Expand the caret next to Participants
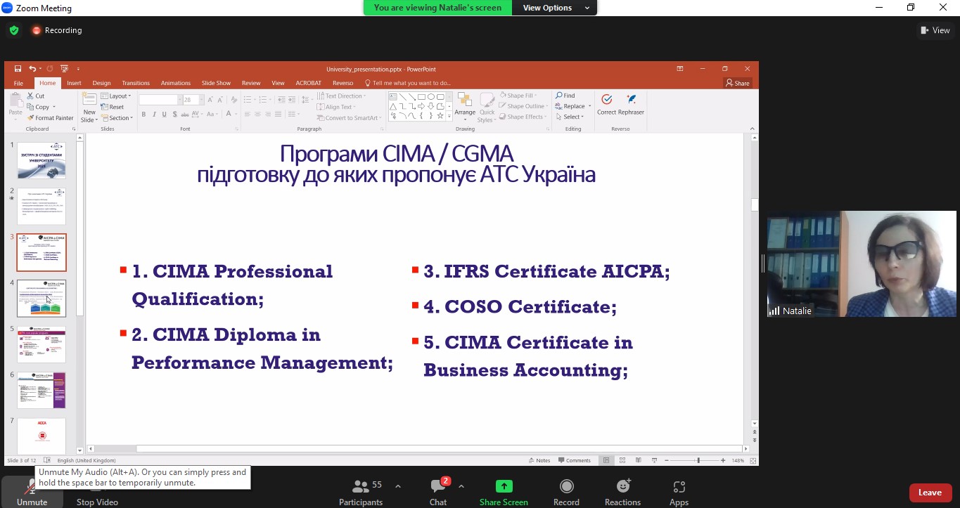Viewport: 960px width, 508px height. pos(398,486)
